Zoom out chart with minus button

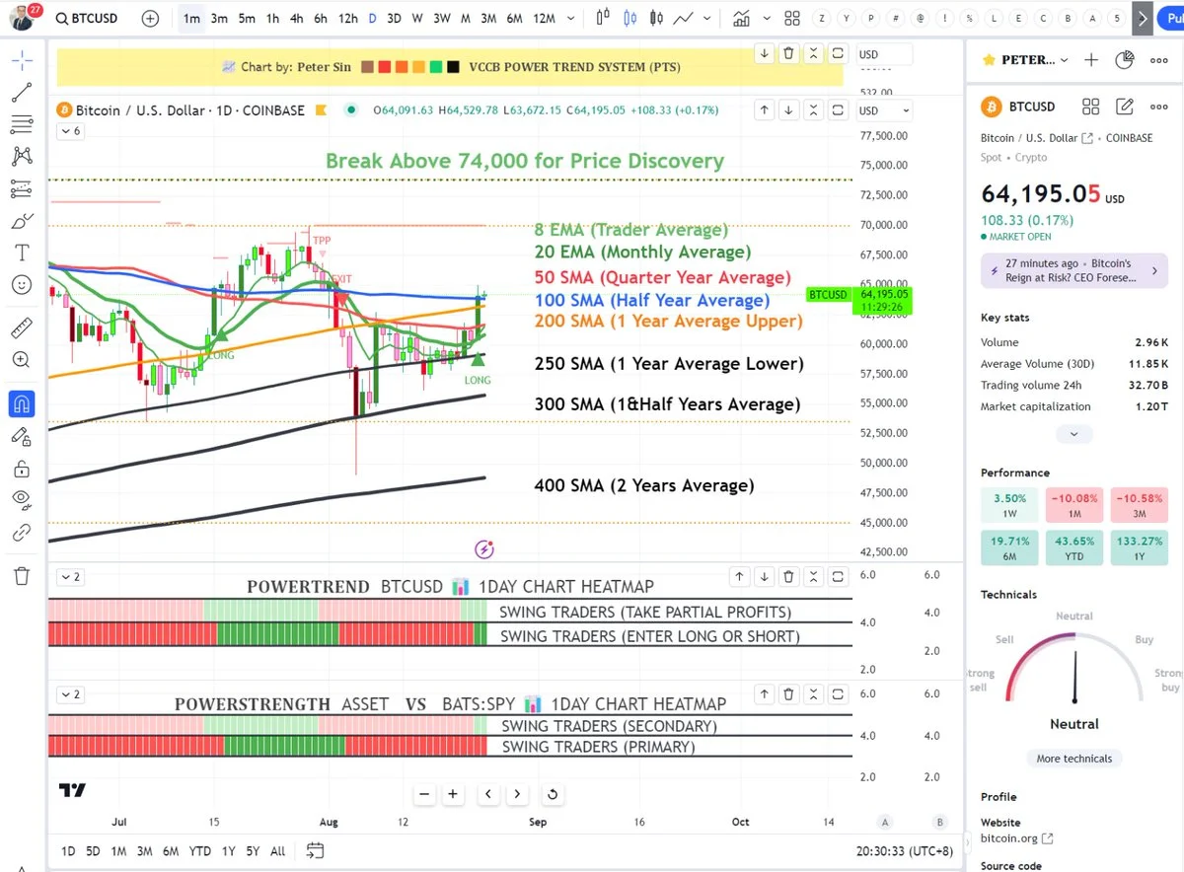coord(424,794)
